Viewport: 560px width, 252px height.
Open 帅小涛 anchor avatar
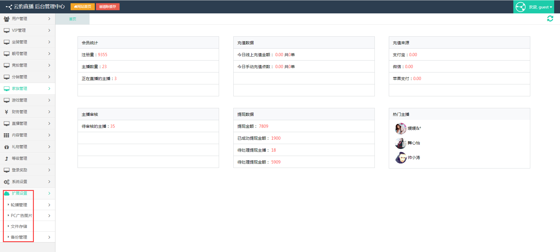[401, 157]
